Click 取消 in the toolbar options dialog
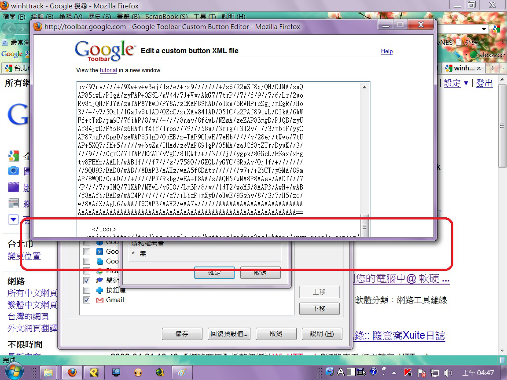 276,333
